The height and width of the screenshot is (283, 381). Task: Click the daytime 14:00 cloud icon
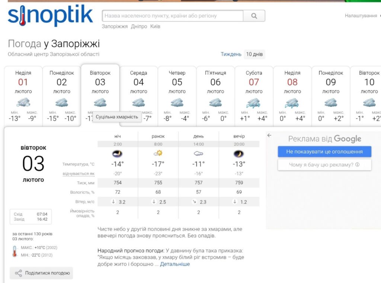[x=199, y=153]
